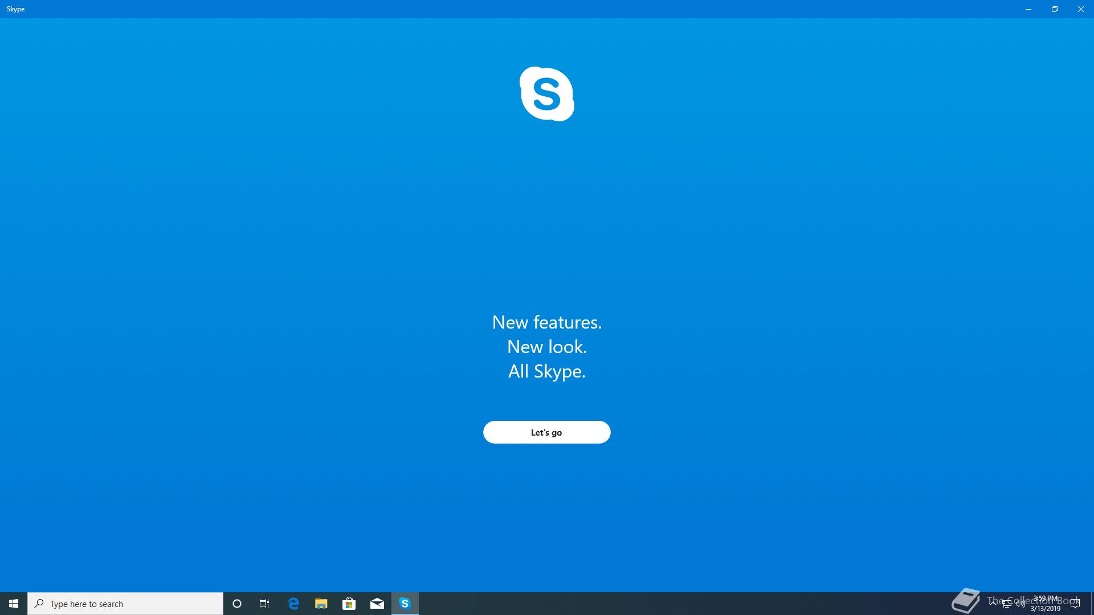The height and width of the screenshot is (615, 1094).
Task: Open the Windows Start menu
Action: tap(14, 604)
